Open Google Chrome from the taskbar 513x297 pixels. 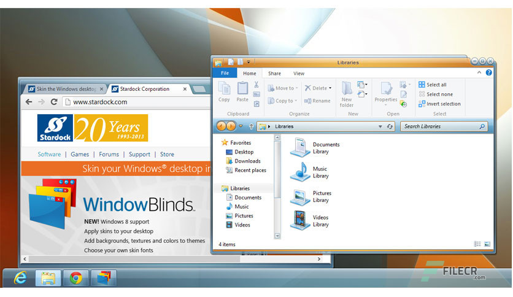click(x=76, y=278)
